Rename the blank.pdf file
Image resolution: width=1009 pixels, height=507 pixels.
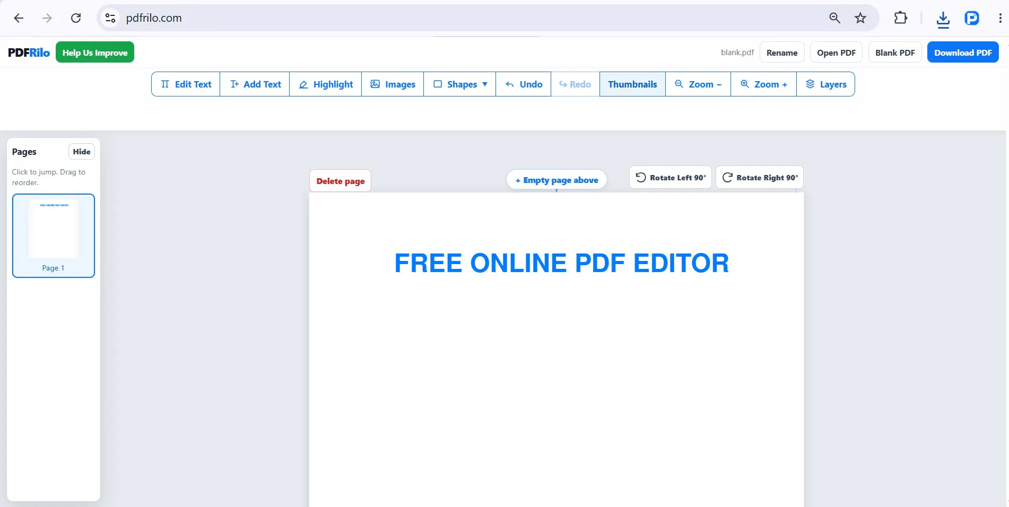(x=782, y=53)
